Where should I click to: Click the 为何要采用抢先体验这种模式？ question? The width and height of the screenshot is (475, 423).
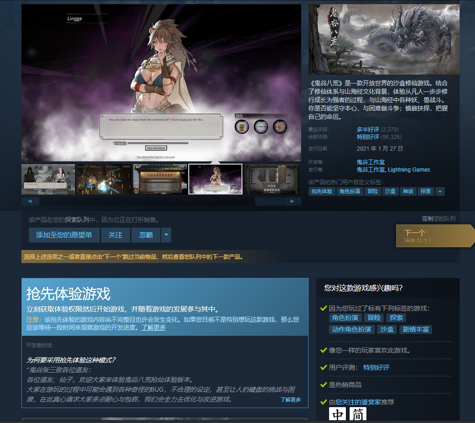(71, 360)
